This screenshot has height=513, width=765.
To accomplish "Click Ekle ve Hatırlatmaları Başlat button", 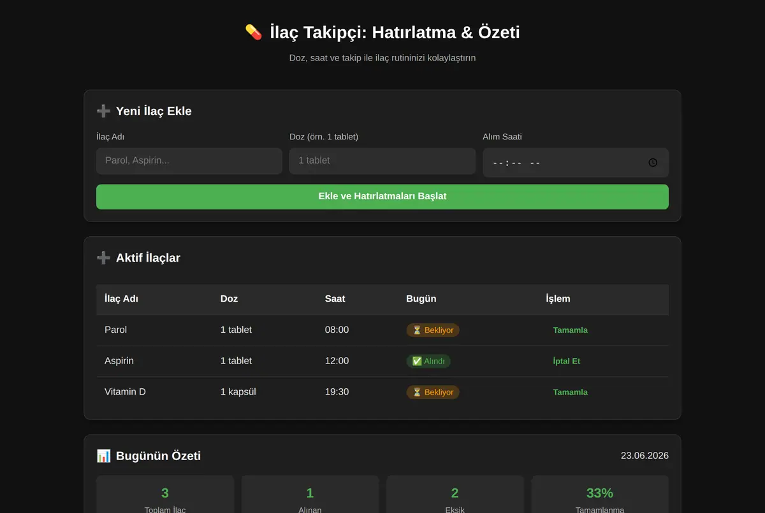I will click(382, 197).
